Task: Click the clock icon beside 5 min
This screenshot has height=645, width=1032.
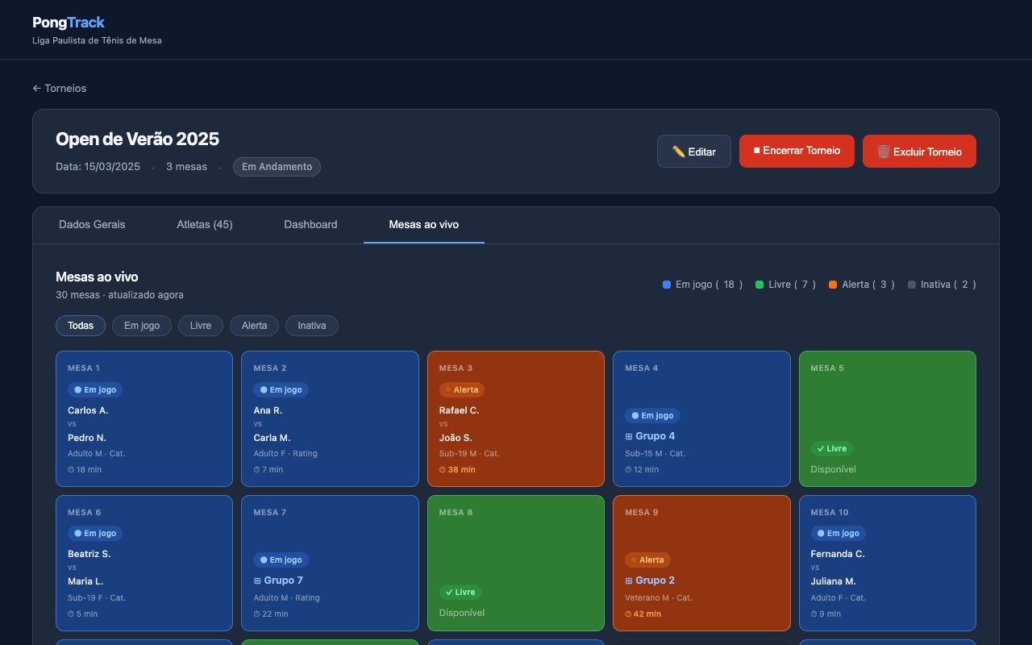Action: (x=71, y=614)
